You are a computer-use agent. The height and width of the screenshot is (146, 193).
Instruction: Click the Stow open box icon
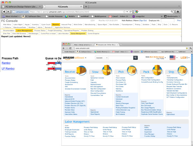pyautogui.click(x=107, y=70)
